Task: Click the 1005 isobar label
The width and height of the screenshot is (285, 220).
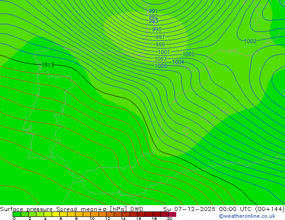Action: point(161,66)
